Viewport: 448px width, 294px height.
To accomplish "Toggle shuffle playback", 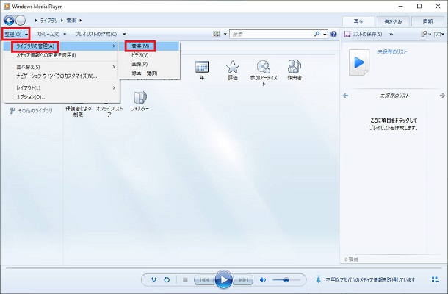I will [154, 280].
